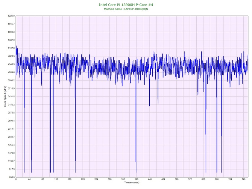Click the x-axis tick label 440
The height and width of the screenshot is (189, 252).
150,179
